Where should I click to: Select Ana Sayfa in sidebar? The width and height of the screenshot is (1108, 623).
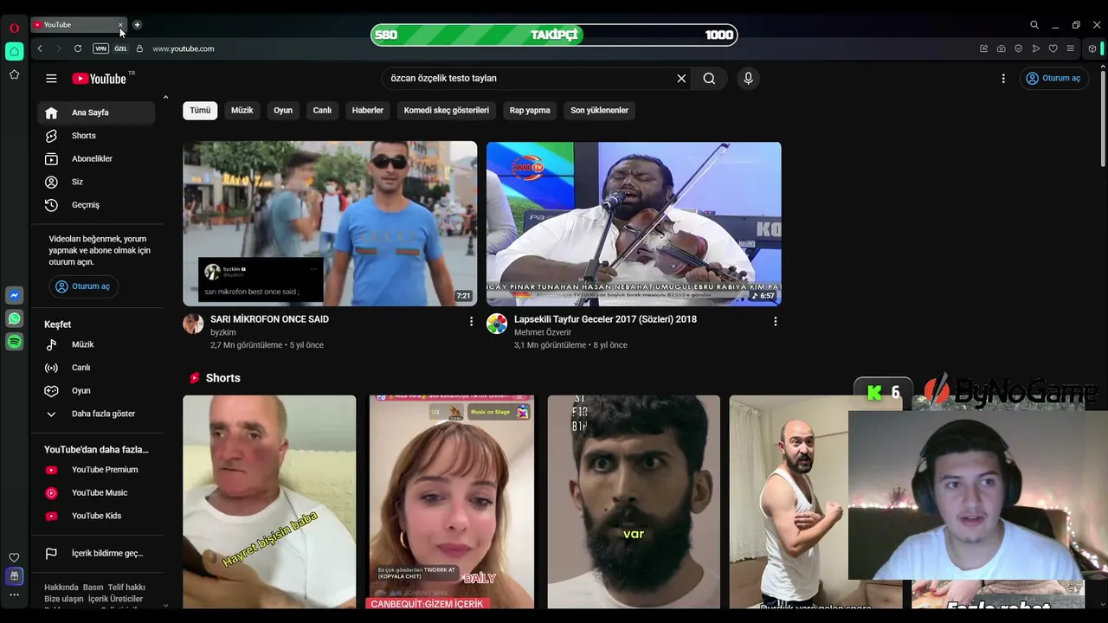[96, 112]
